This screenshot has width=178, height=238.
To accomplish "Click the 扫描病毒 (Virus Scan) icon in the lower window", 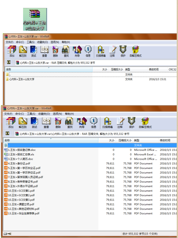I will [x=107, y=123].
